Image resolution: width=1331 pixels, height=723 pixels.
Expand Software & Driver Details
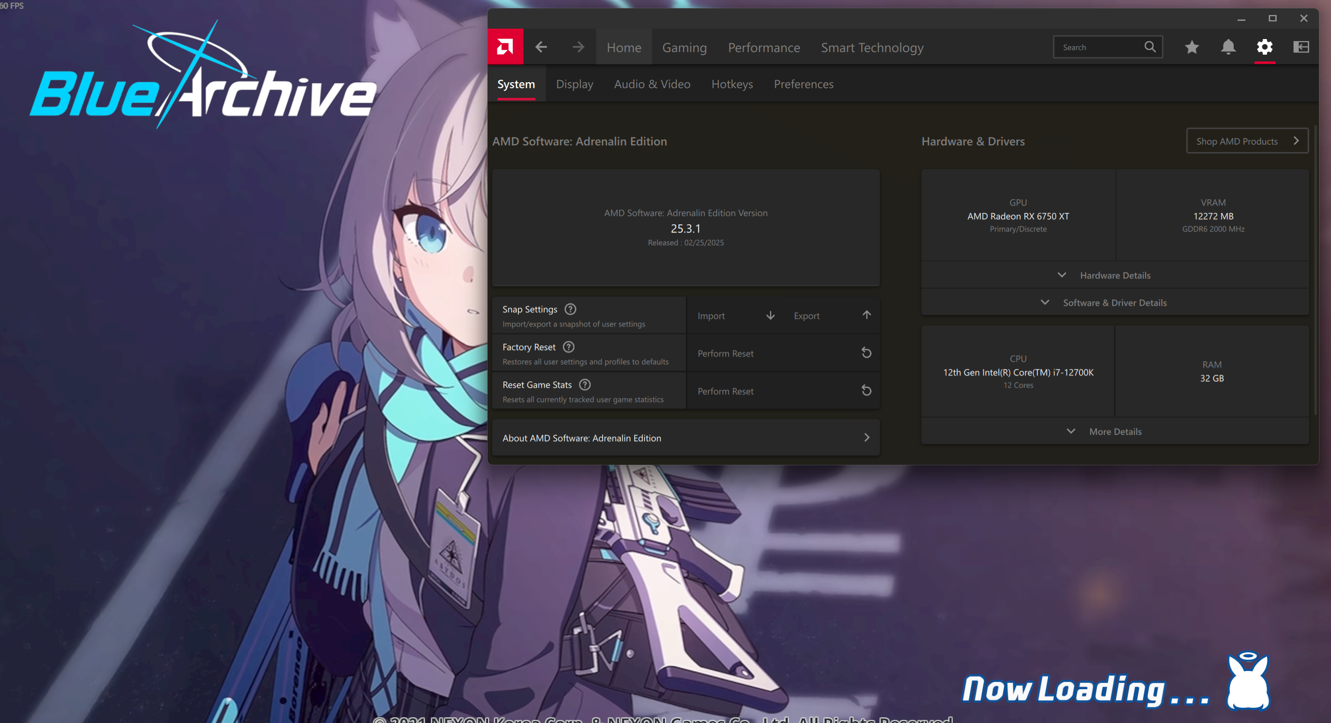click(x=1115, y=302)
